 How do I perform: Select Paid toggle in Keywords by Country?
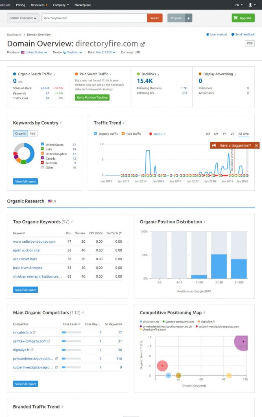pos(33,134)
